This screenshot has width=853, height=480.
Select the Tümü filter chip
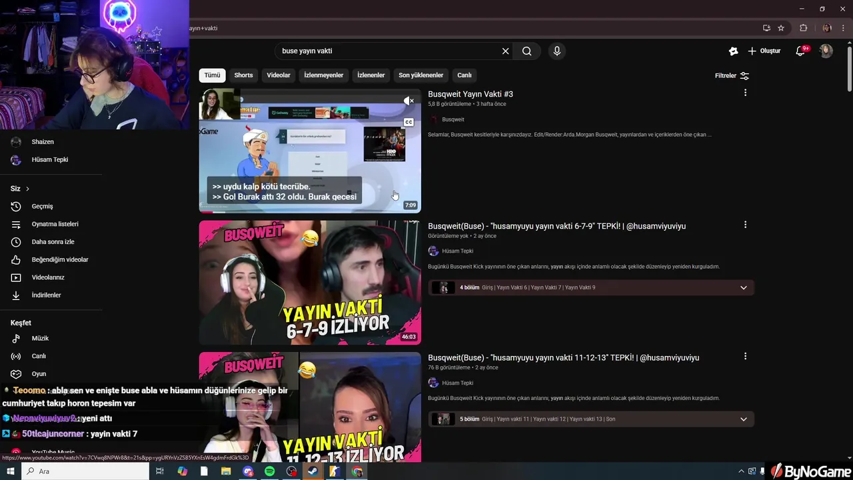click(x=212, y=75)
